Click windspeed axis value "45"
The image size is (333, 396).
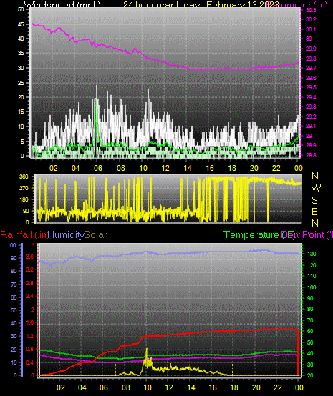(21, 24)
